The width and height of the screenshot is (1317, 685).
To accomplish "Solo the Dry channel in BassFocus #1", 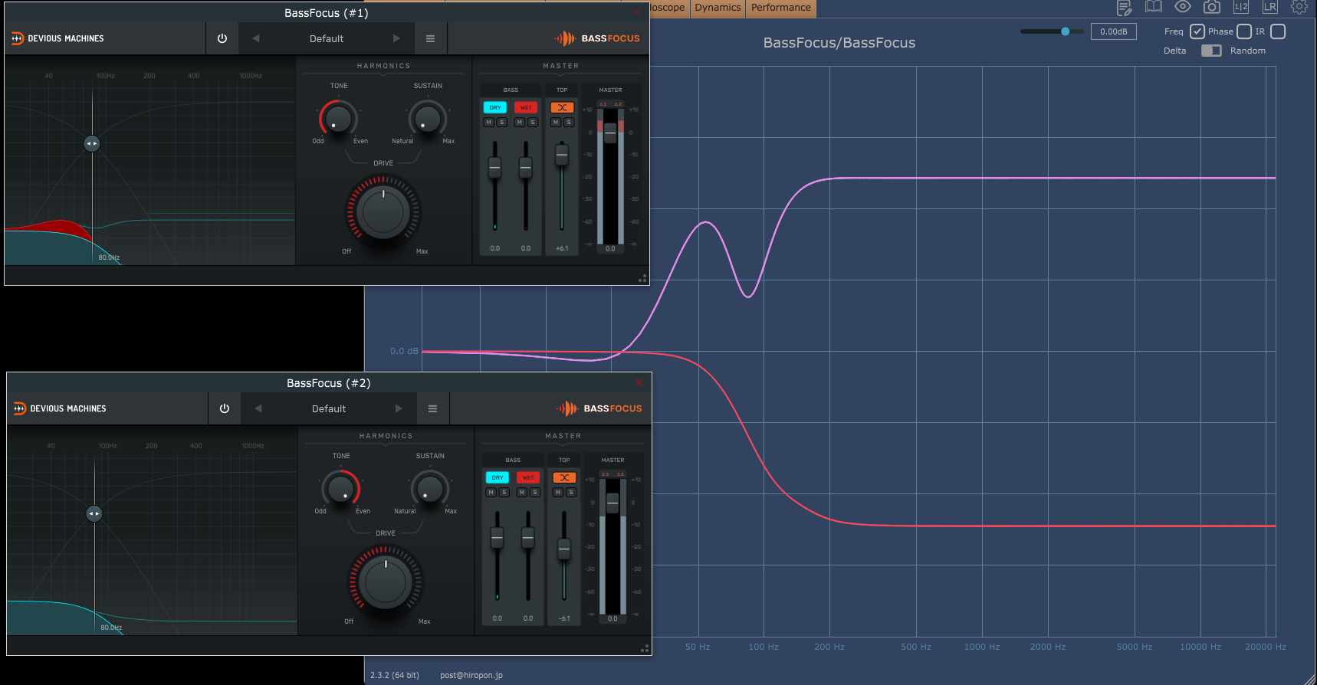I will [x=502, y=122].
